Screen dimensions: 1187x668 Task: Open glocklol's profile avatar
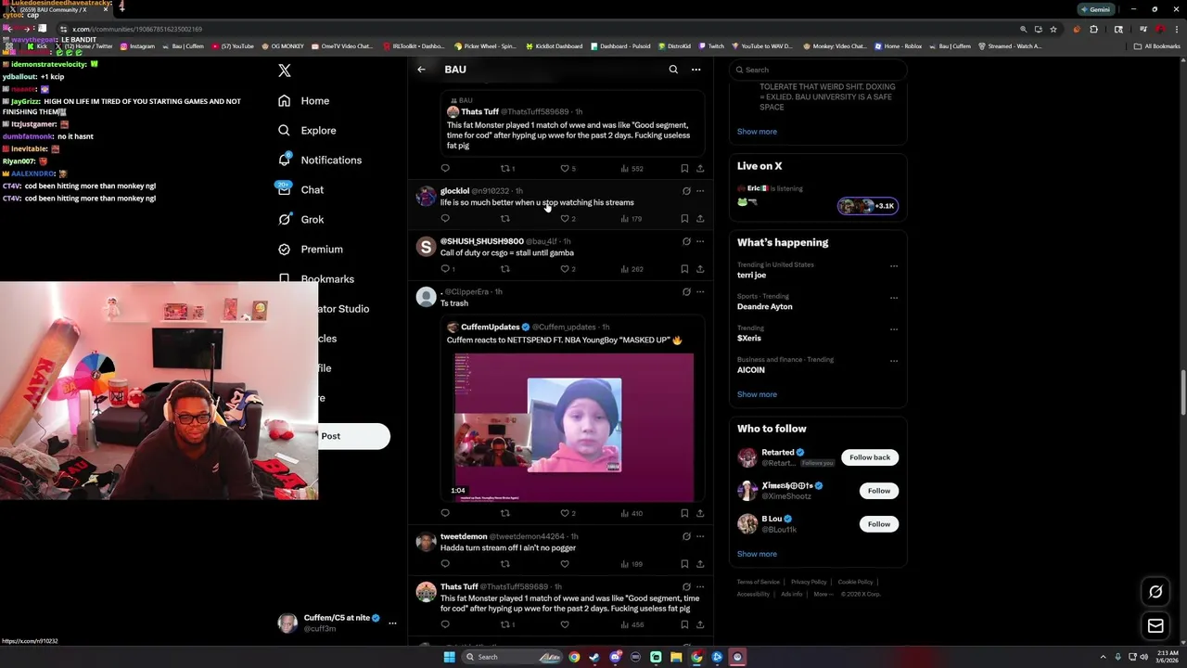(x=426, y=196)
